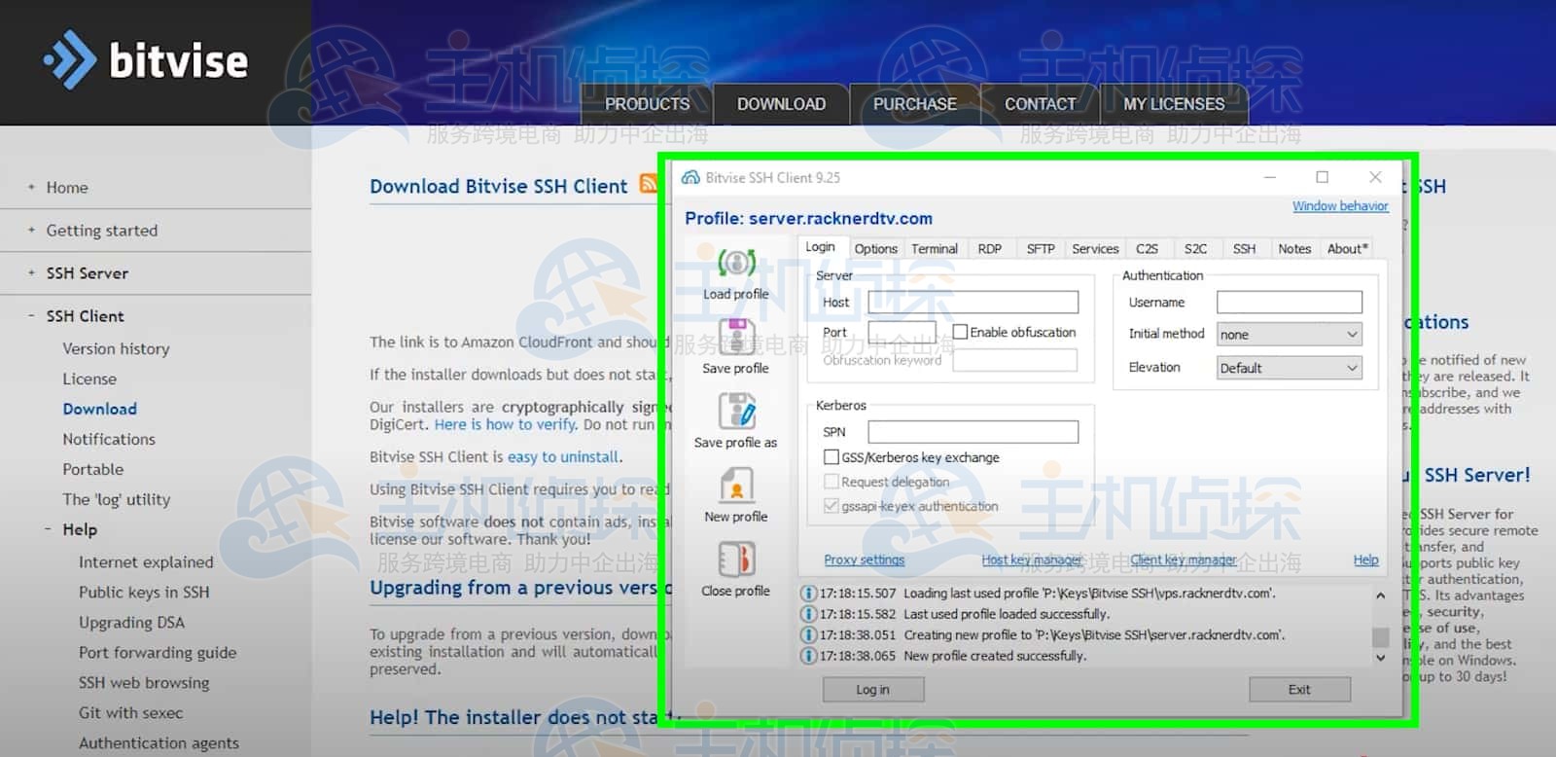Open DOWNLOAD in website navigation
The height and width of the screenshot is (757, 1556).
pos(781,104)
